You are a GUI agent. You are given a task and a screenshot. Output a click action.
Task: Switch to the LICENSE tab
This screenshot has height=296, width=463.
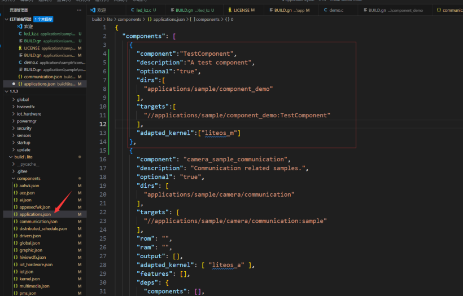click(244, 10)
